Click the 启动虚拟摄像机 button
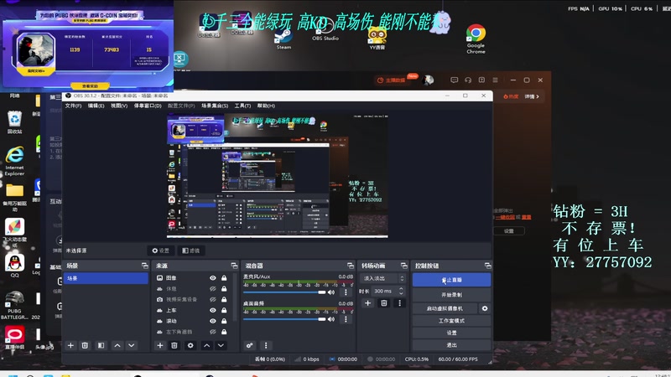The image size is (671, 377). 445,308
